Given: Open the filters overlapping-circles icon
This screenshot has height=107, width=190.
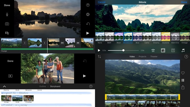Looking at the screenshot, I should click(x=163, y=50).
